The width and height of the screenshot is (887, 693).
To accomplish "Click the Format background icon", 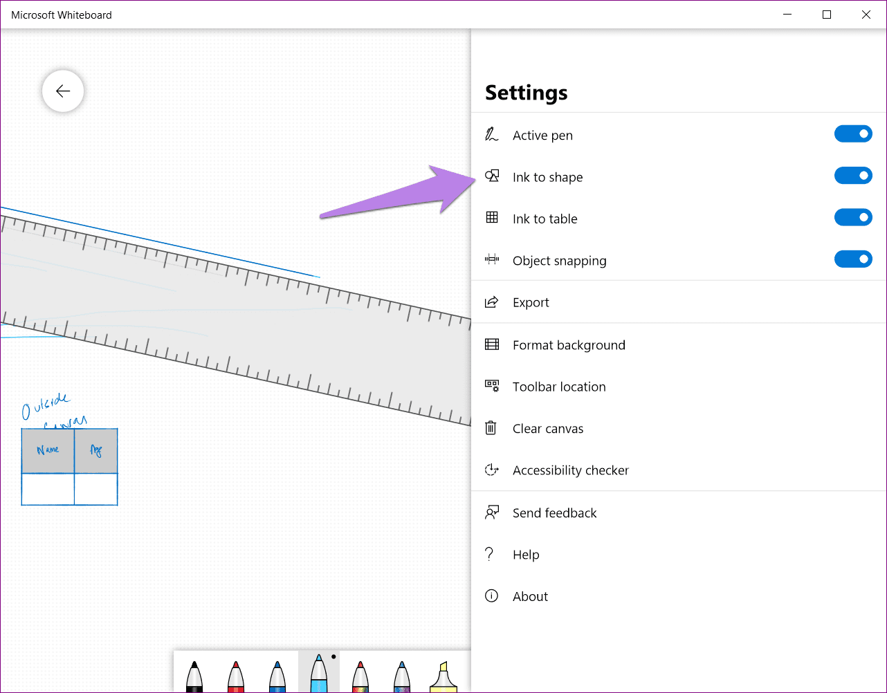I will tap(492, 344).
